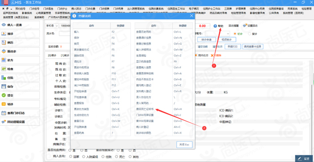Image resolution: width=314 pixels, height=162 pixels.
Task: Open the 系统帮助 menu
Action: coord(39,17)
